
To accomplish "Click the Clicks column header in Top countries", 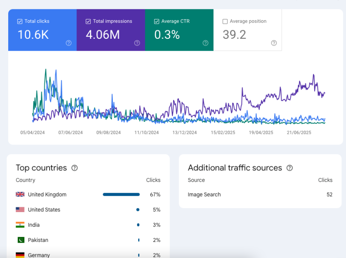I will point(153,180).
